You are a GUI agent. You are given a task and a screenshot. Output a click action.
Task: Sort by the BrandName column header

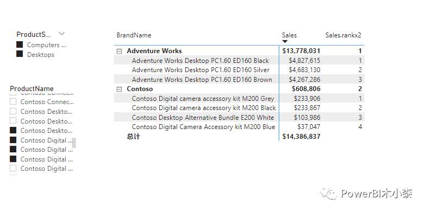[134, 35]
